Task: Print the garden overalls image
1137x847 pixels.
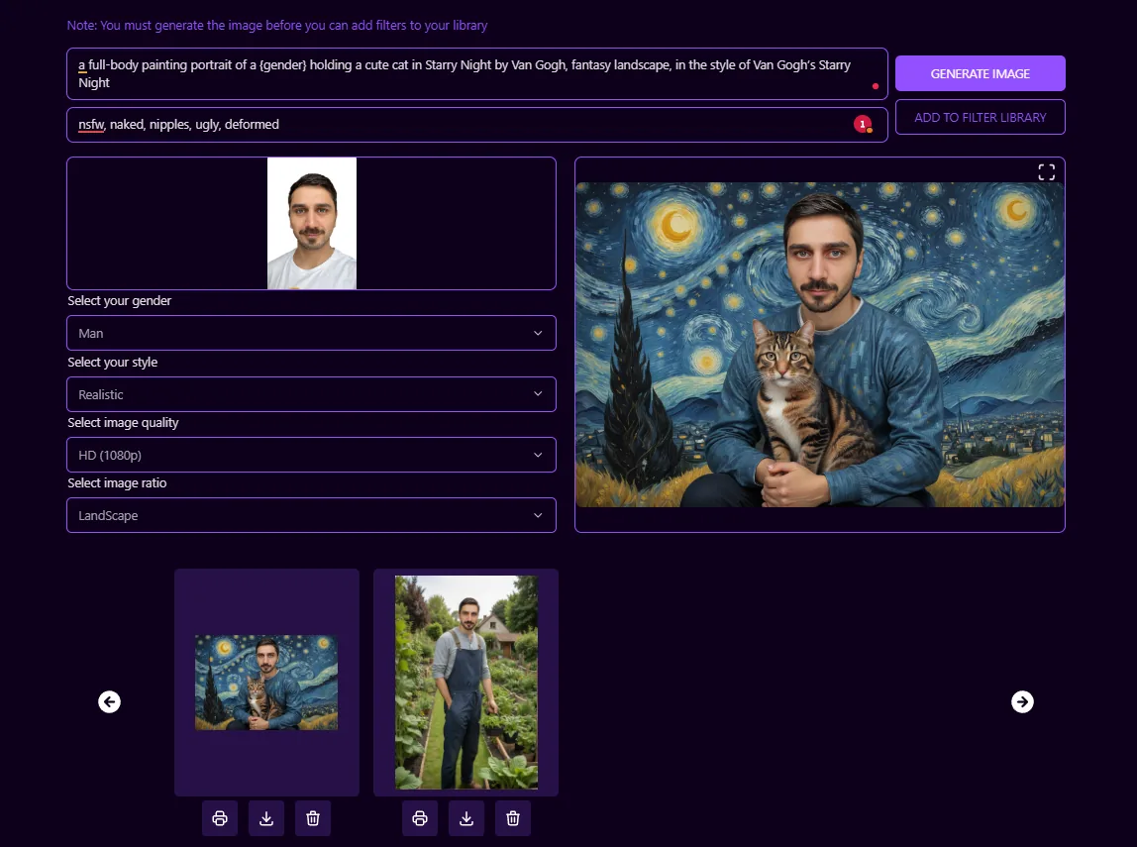Action: (x=420, y=818)
